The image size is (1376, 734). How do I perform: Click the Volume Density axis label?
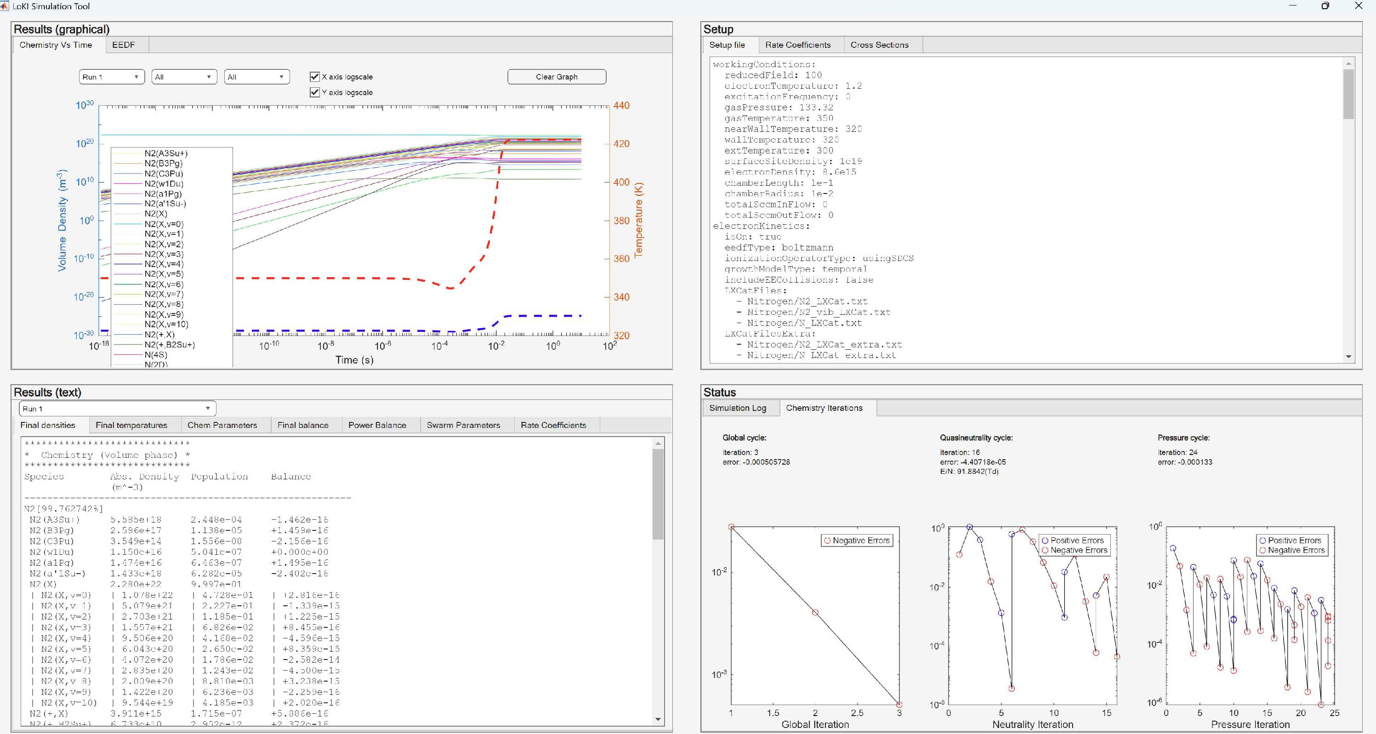click(x=62, y=220)
